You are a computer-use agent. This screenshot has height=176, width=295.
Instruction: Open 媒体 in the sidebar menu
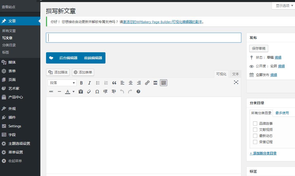pyautogui.click(x=12, y=62)
